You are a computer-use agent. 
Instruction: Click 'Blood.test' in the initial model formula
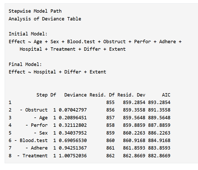point(81,41)
